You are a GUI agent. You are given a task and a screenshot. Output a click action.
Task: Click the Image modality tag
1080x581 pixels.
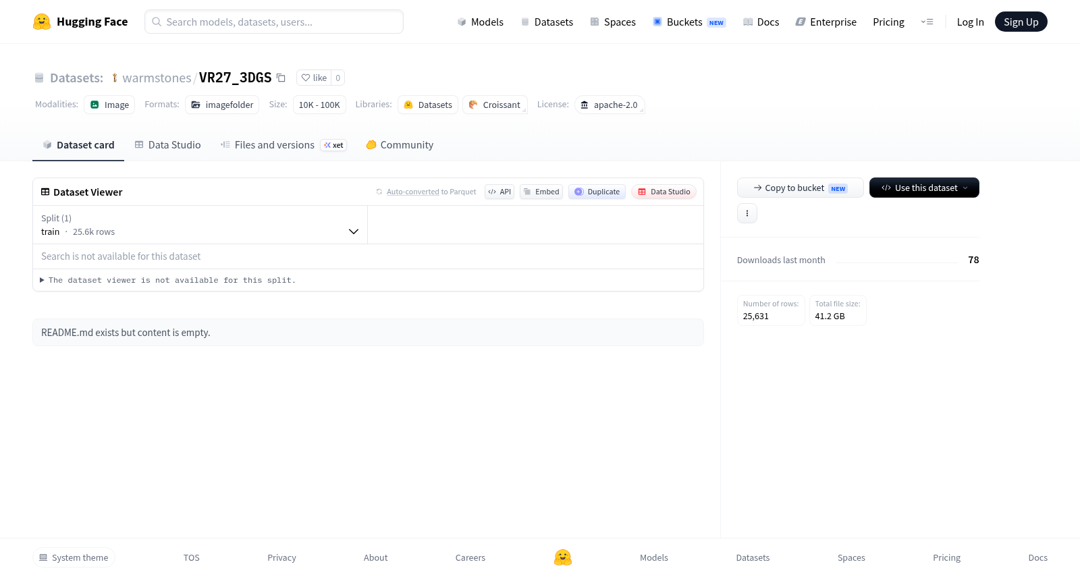click(x=109, y=105)
